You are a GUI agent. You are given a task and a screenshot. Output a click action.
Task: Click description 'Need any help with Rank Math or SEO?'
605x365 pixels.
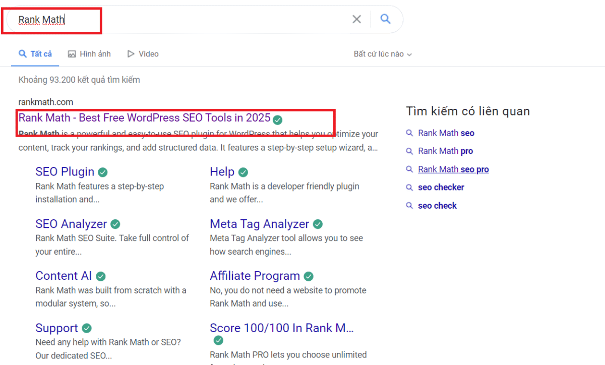point(108,349)
